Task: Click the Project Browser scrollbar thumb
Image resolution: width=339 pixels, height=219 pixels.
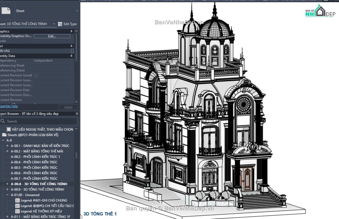Action: pos(76,155)
